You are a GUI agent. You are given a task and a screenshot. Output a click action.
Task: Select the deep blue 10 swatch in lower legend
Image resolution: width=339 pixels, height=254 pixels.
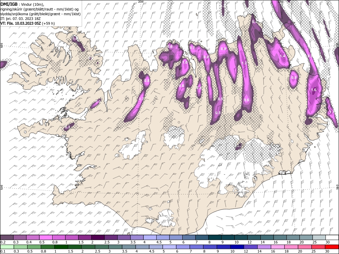click(x=237, y=247)
